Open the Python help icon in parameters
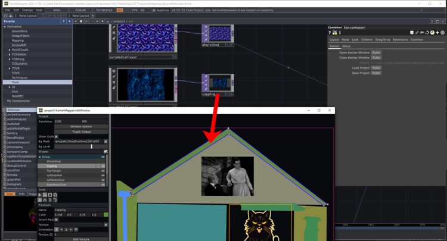 (x=335, y=33)
